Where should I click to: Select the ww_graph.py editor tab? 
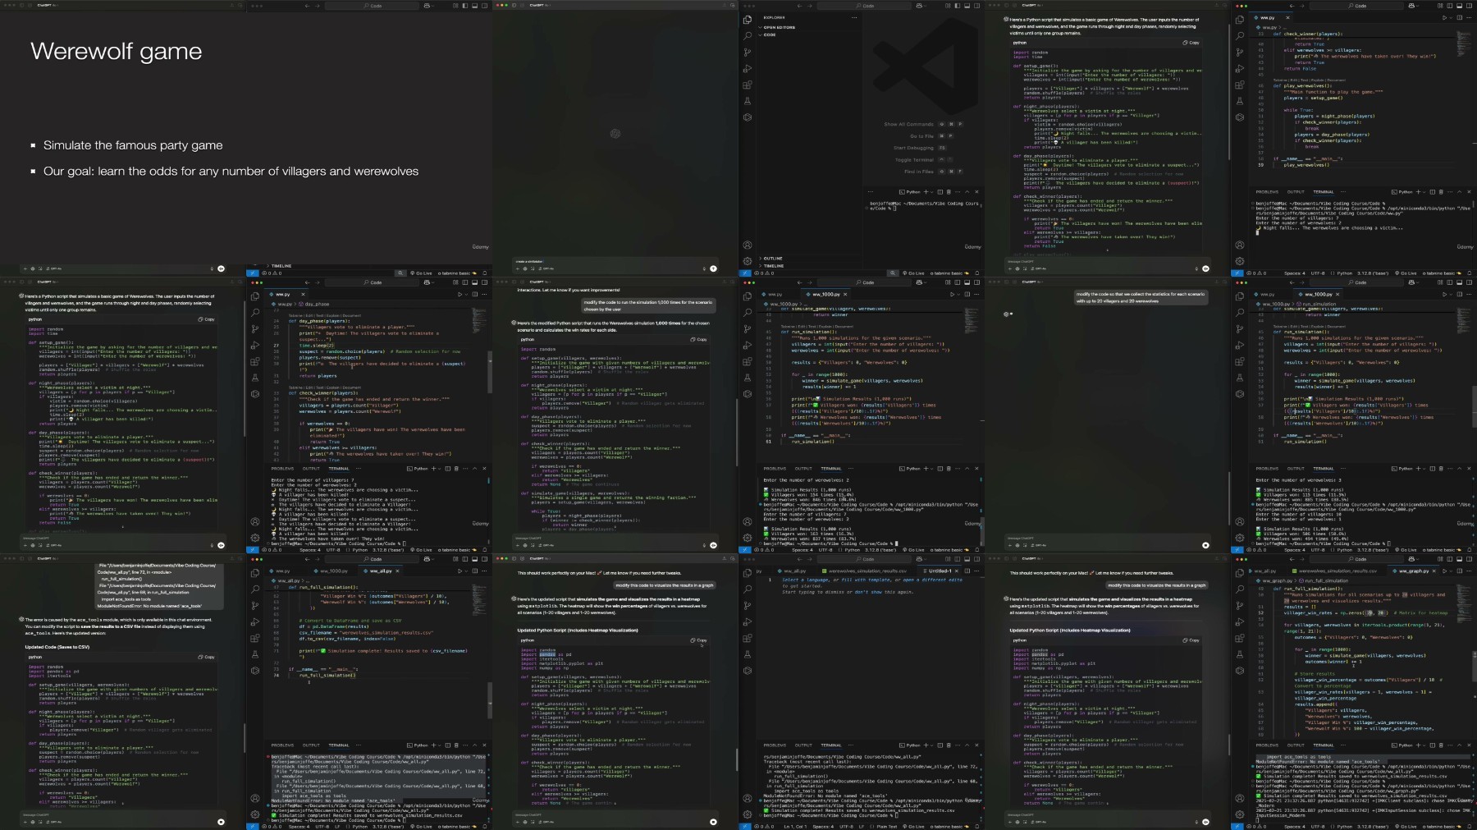tap(1413, 571)
